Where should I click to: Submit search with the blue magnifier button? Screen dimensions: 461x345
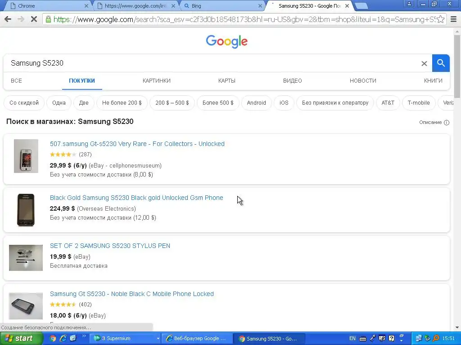coord(441,63)
